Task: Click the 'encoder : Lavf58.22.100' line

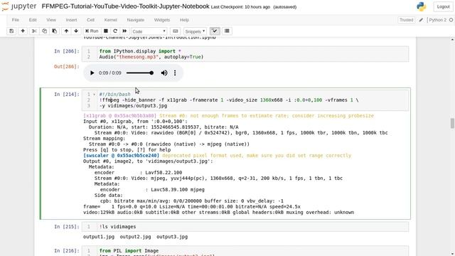Action: 138,173
